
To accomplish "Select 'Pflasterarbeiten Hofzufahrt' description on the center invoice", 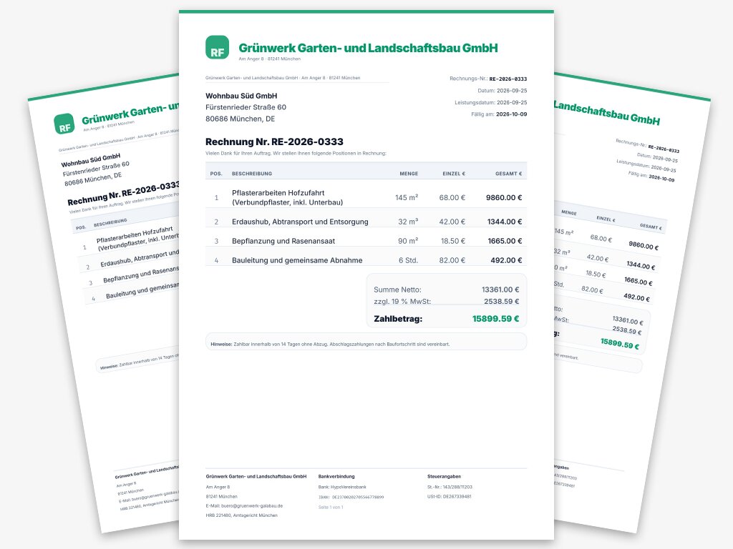I will (x=278, y=193).
